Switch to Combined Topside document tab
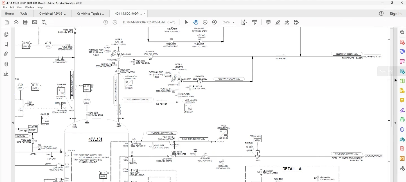This screenshot has height=182, width=406. pyautogui.click(x=90, y=14)
